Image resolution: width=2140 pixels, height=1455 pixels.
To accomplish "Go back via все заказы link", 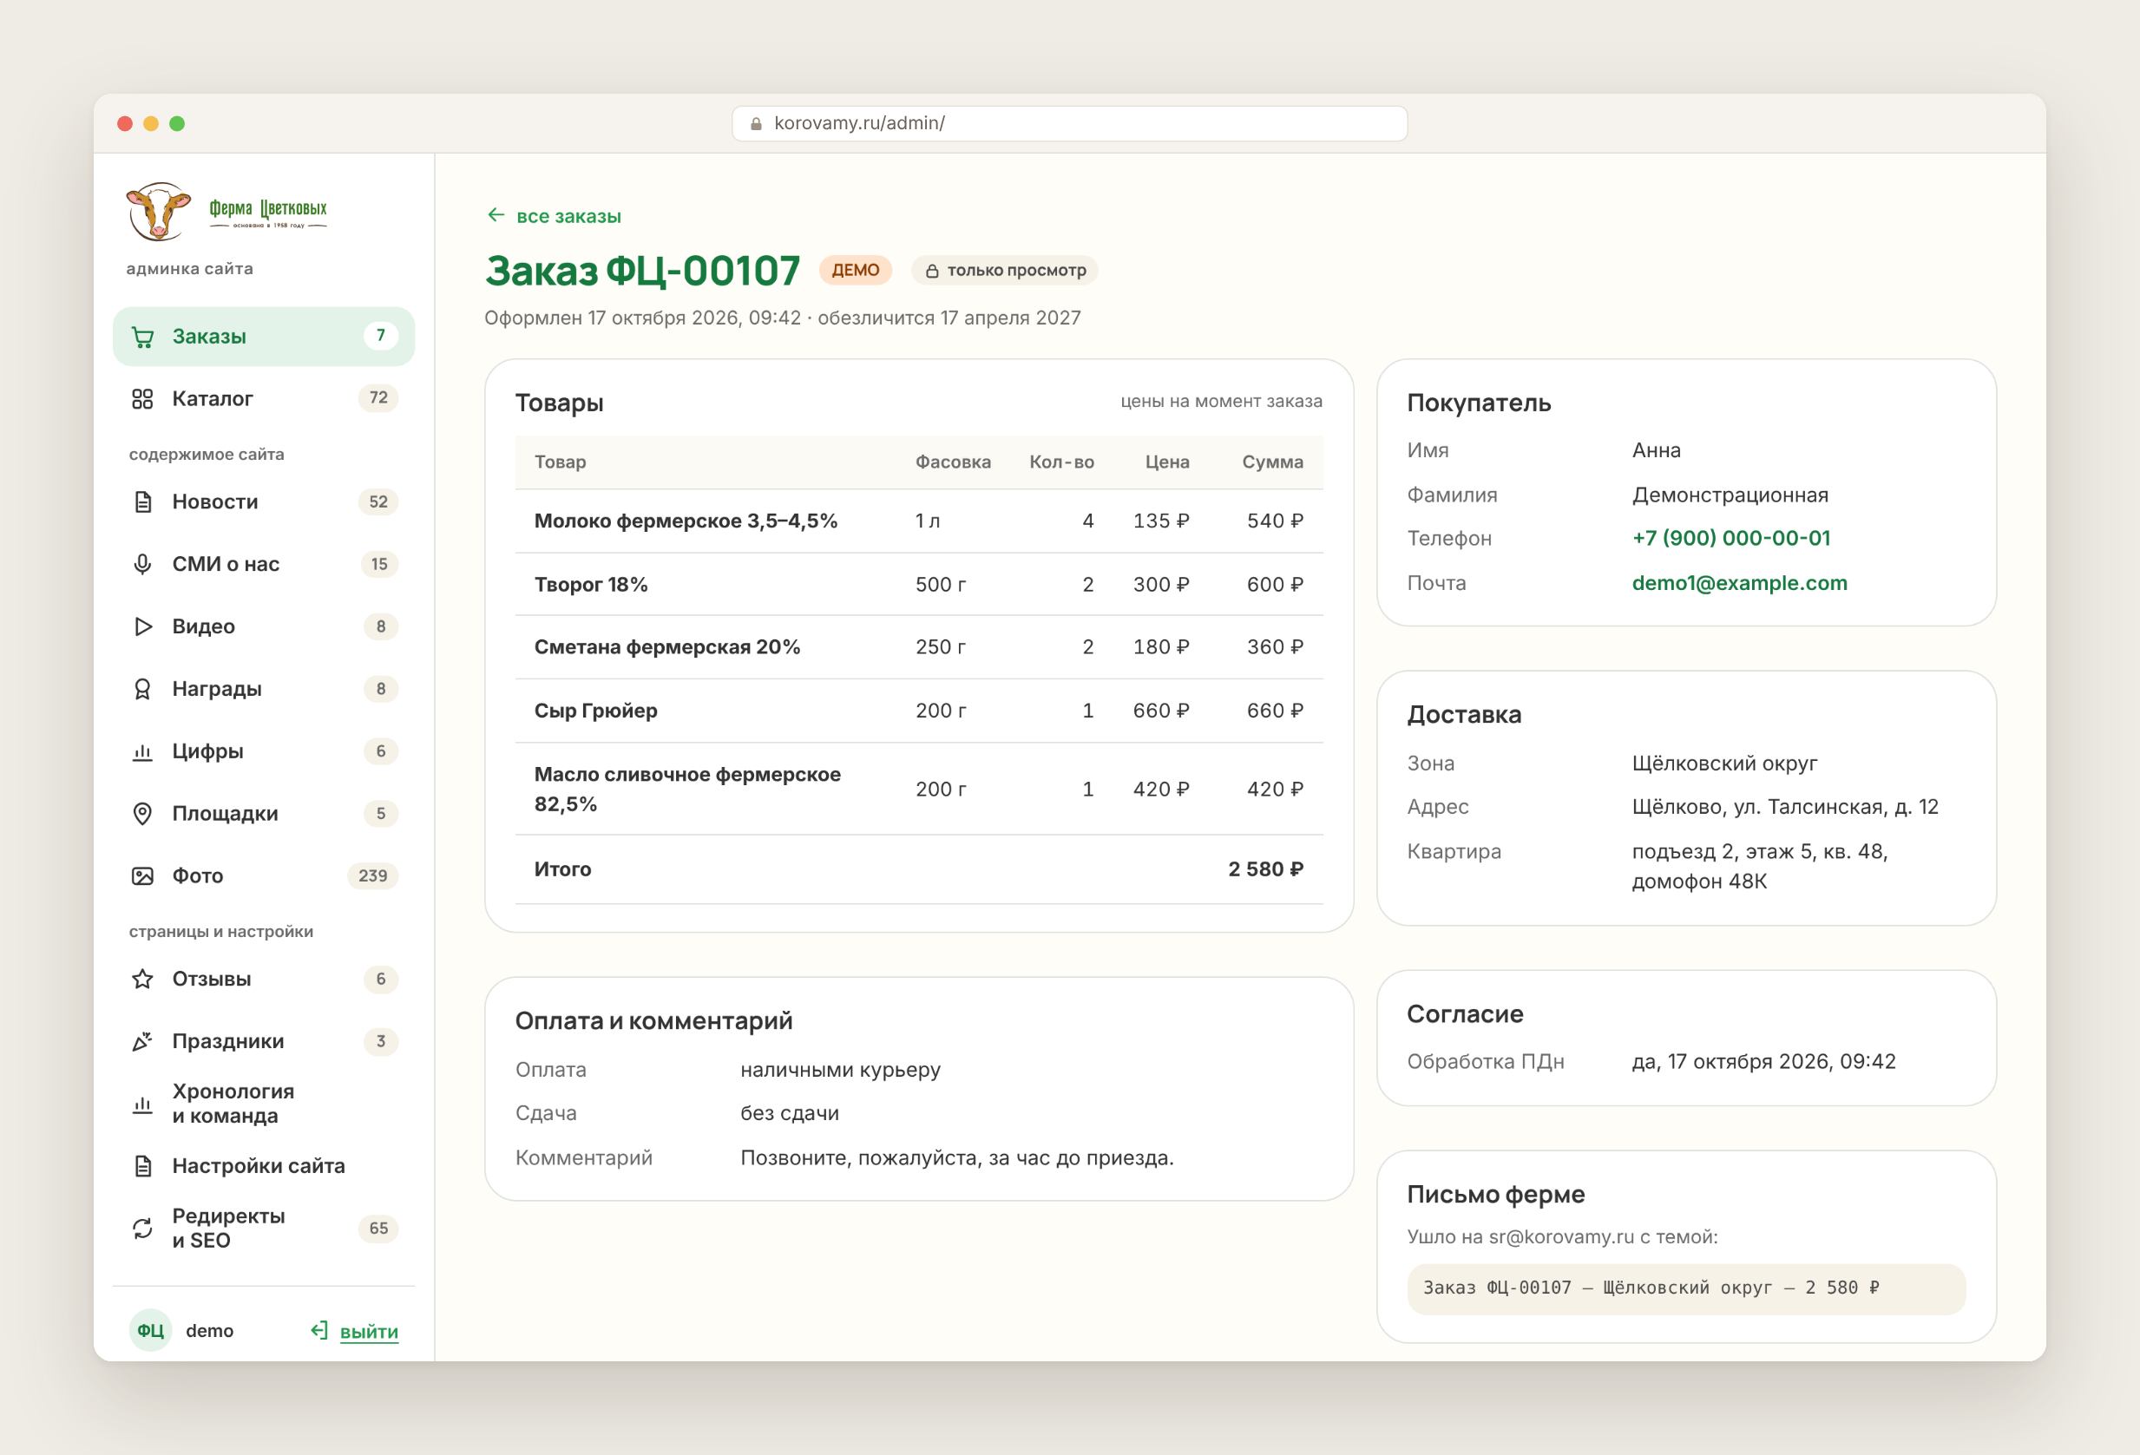I will 555,216.
